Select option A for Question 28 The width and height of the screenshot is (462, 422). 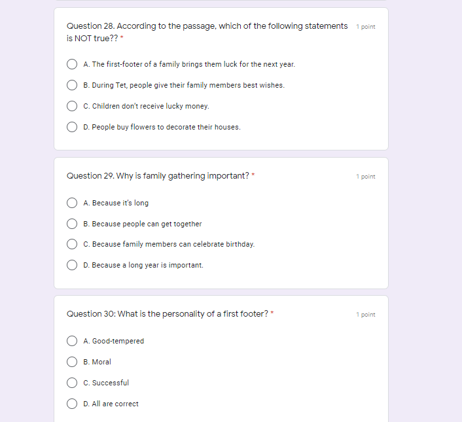coord(72,65)
